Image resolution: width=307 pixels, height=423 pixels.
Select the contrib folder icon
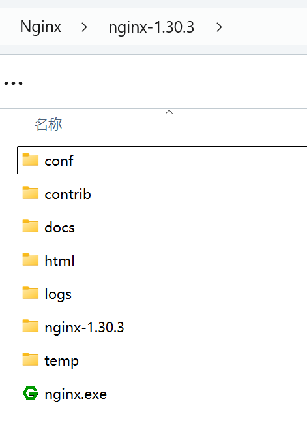point(31,193)
